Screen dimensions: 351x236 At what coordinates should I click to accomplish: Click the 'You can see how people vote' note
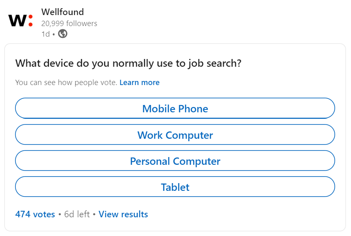tap(66, 83)
